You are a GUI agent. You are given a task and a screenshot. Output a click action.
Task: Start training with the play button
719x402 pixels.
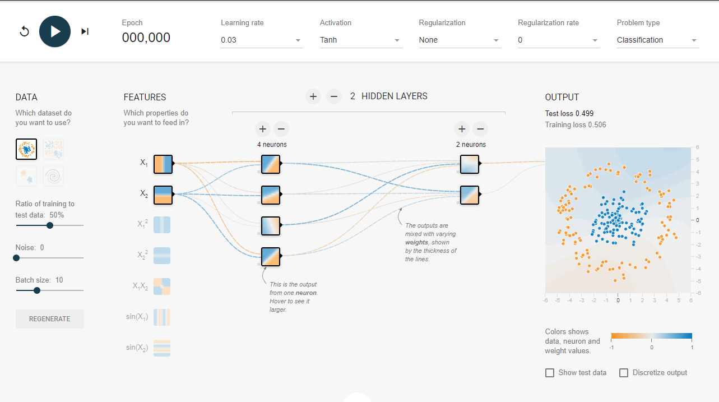click(54, 31)
